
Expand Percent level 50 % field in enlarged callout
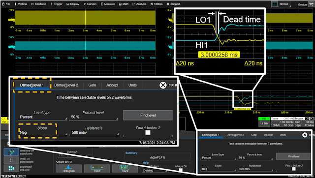[94, 117]
